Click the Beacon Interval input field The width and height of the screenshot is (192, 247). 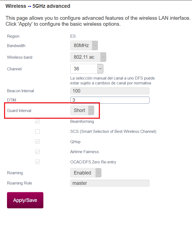click(110, 91)
